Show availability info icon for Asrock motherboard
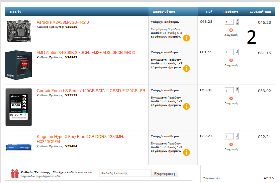The image size is (280, 183). click(186, 38)
